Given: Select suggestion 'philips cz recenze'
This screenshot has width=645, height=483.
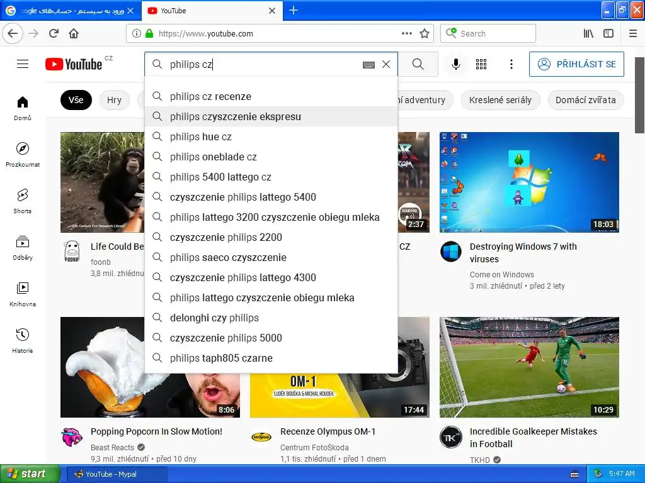Looking at the screenshot, I should [271, 96].
